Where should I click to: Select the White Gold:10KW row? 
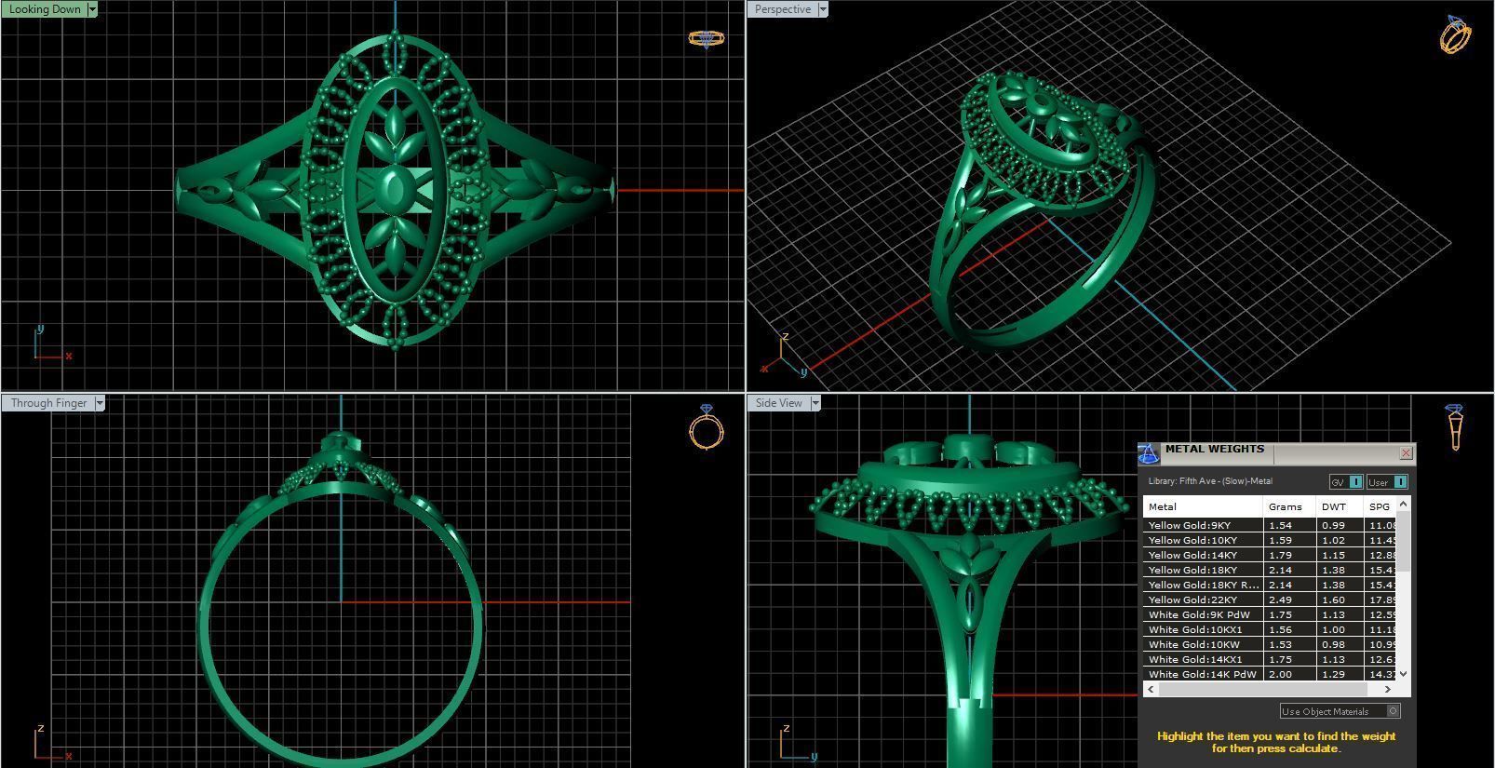point(1270,644)
